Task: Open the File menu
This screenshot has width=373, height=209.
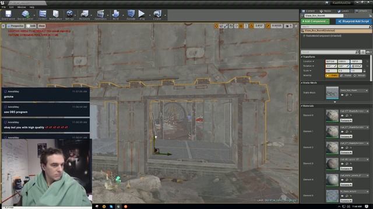Action: (3, 8)
